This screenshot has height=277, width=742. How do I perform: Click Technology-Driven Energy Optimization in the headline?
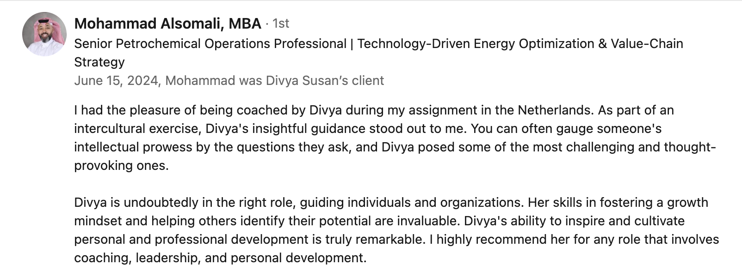[476, 44]
